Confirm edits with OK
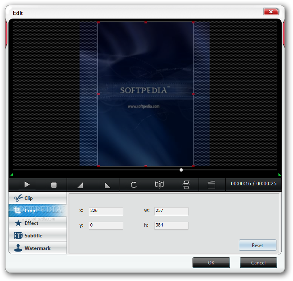The image size is (293, 281). pos(211,263)
